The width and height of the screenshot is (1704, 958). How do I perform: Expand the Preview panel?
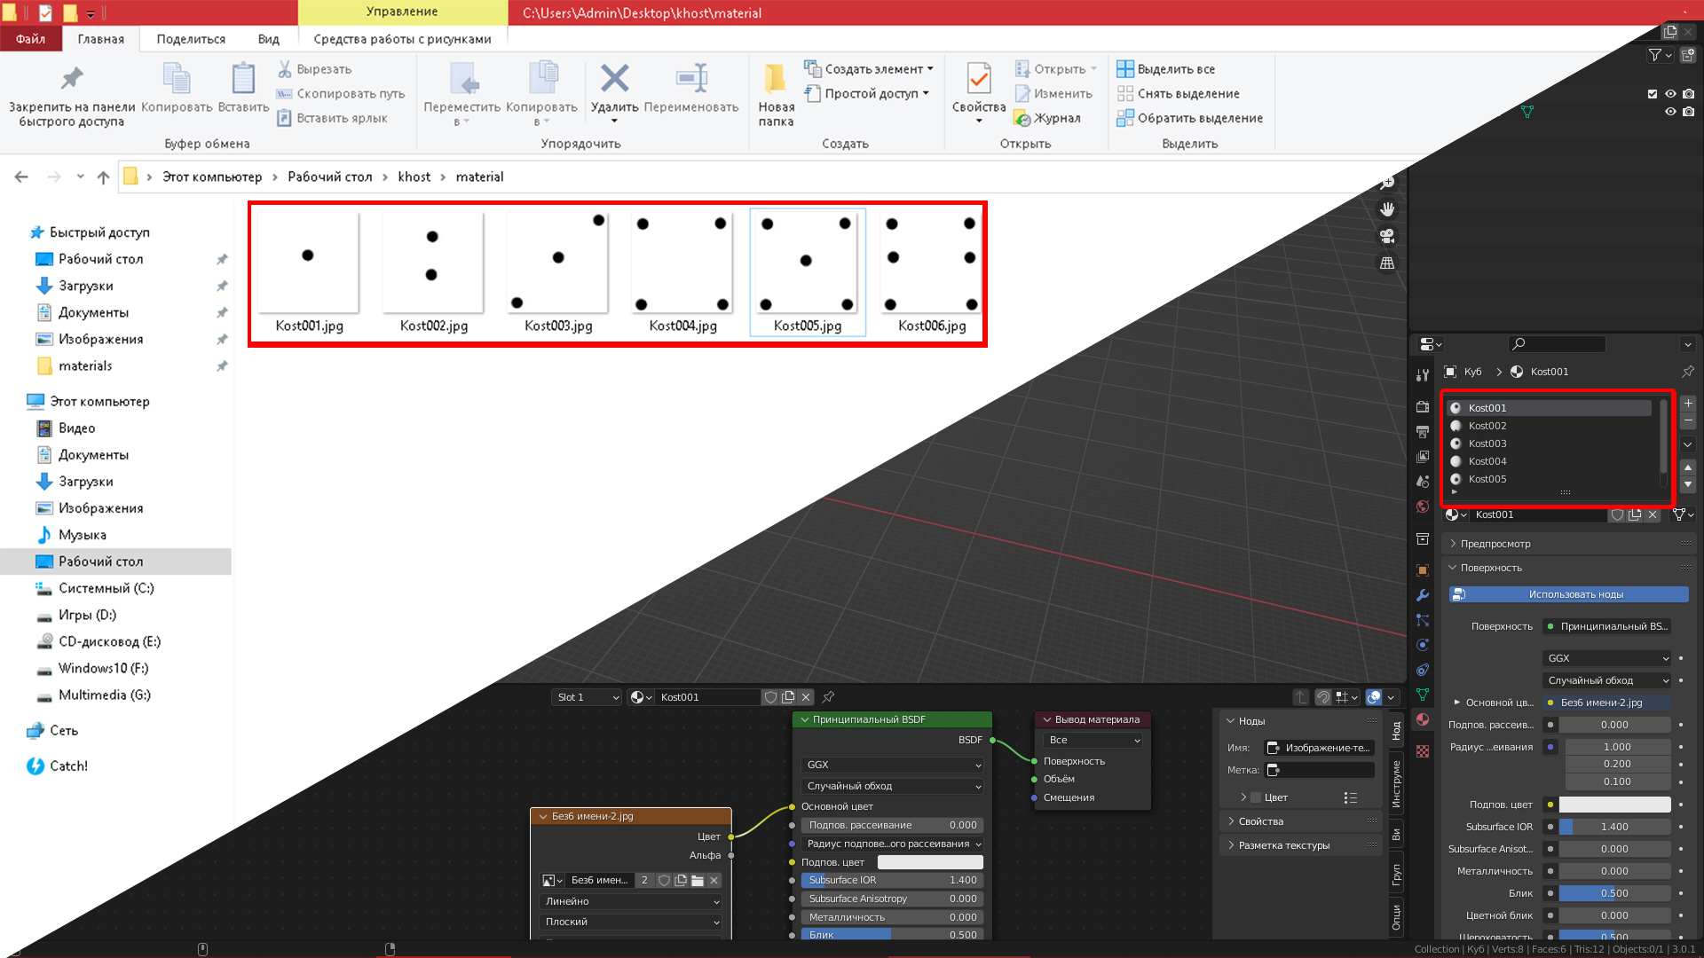1495,544
